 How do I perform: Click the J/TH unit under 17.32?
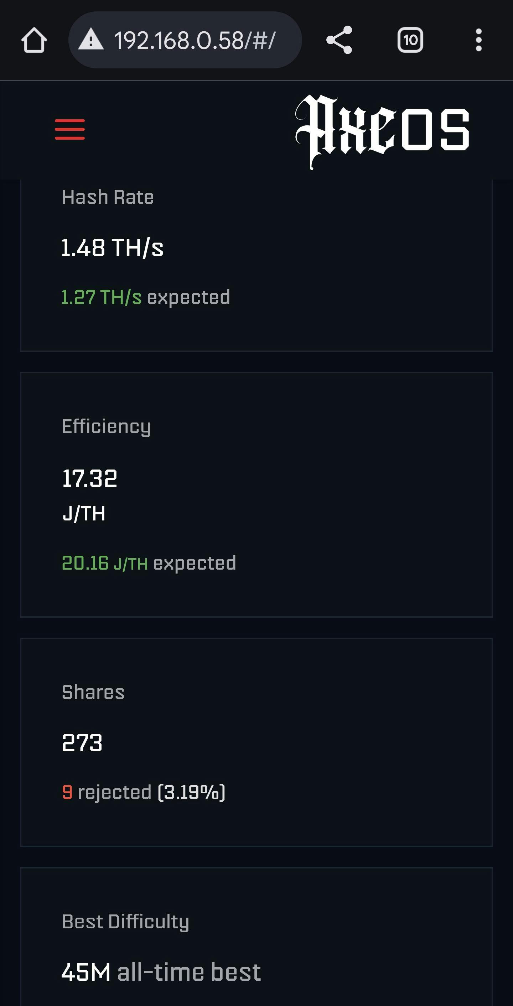click(x=84, y=514)
